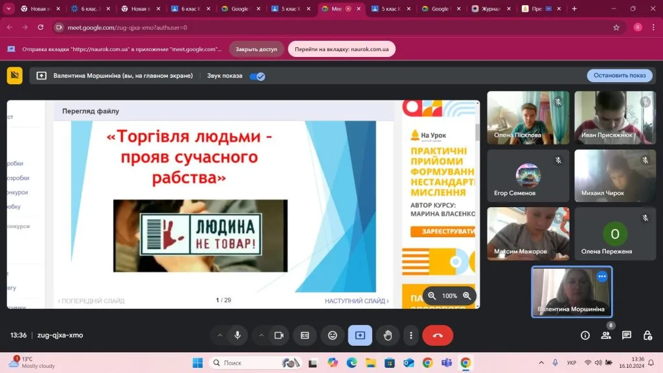
Task: Open volume control in system tray
Action: [x=598, y=363]
